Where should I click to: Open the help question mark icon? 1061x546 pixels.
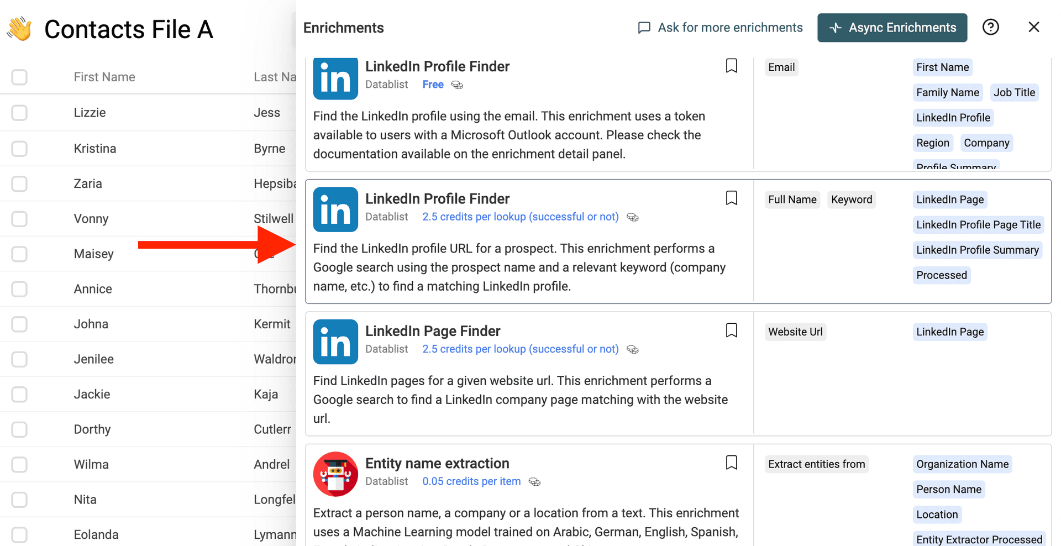[x=991, y=27]
